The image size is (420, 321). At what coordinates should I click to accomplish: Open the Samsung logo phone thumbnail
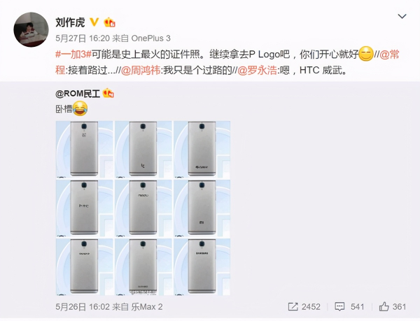tap(202, 267)
